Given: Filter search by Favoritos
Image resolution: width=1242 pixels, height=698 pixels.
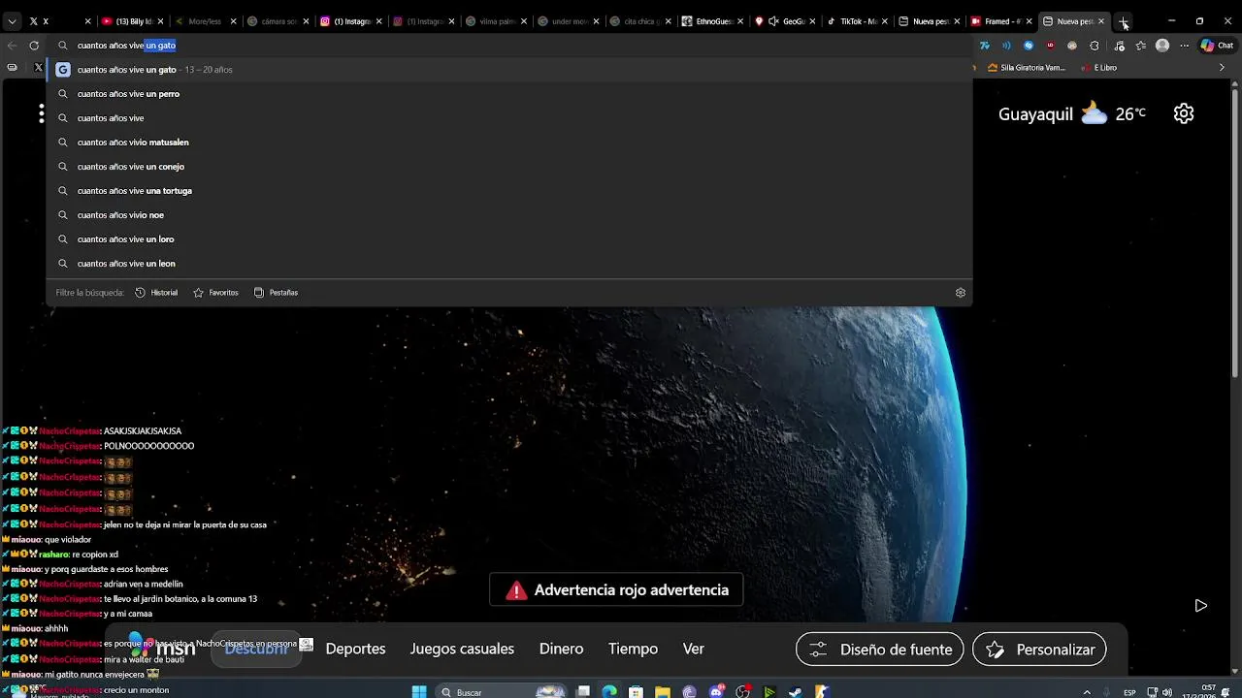Looking at the screenshot, I should (x=215, y=293).
